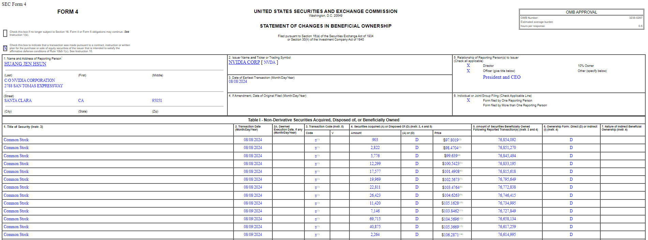Viewport: 648px width, 240px height.
Task: Click the price $103.8462
Action: tap(450, 211)
